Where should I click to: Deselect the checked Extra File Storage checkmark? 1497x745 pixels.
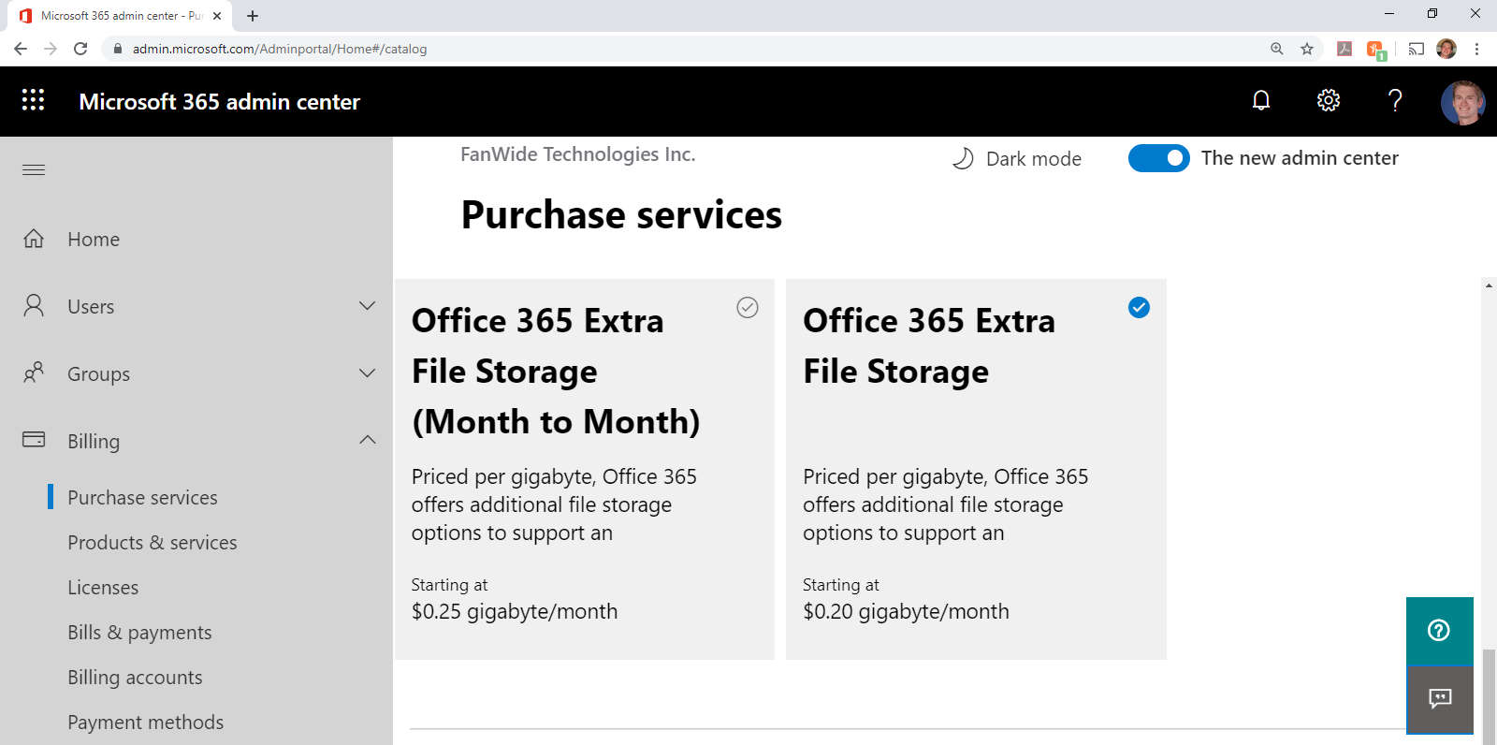[x=1139, y=307]
